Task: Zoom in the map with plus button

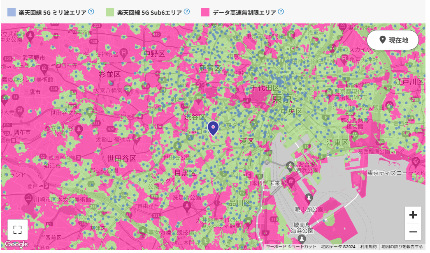Action: pos(413,215)
